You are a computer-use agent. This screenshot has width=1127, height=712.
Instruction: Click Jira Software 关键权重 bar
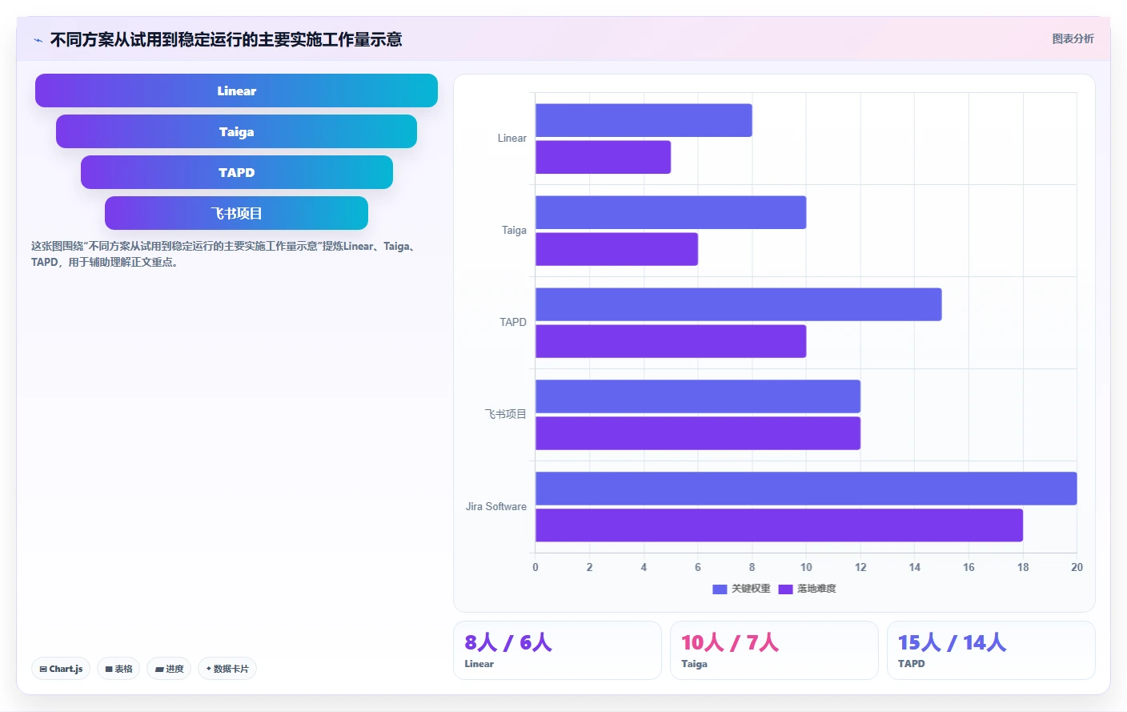pos(806,489)
